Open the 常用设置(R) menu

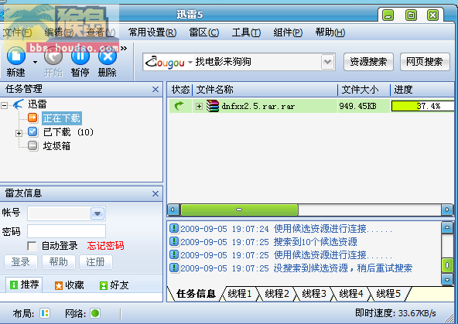point(152,32)
